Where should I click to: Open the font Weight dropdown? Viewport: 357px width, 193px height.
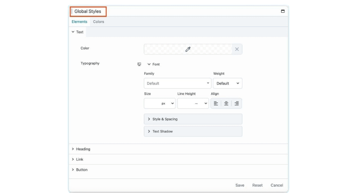pyautogui.click(x=228, y=83)
